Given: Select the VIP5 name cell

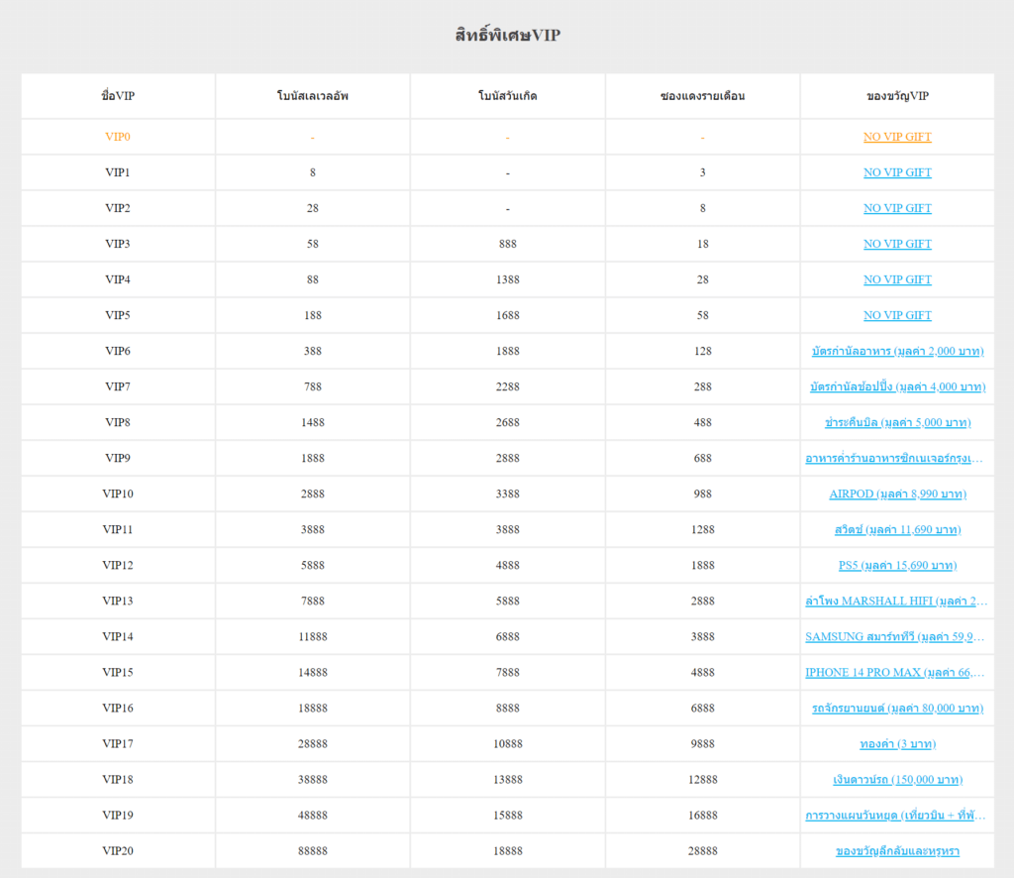Looking at the screenshot, I should click(x=118, y=315).
